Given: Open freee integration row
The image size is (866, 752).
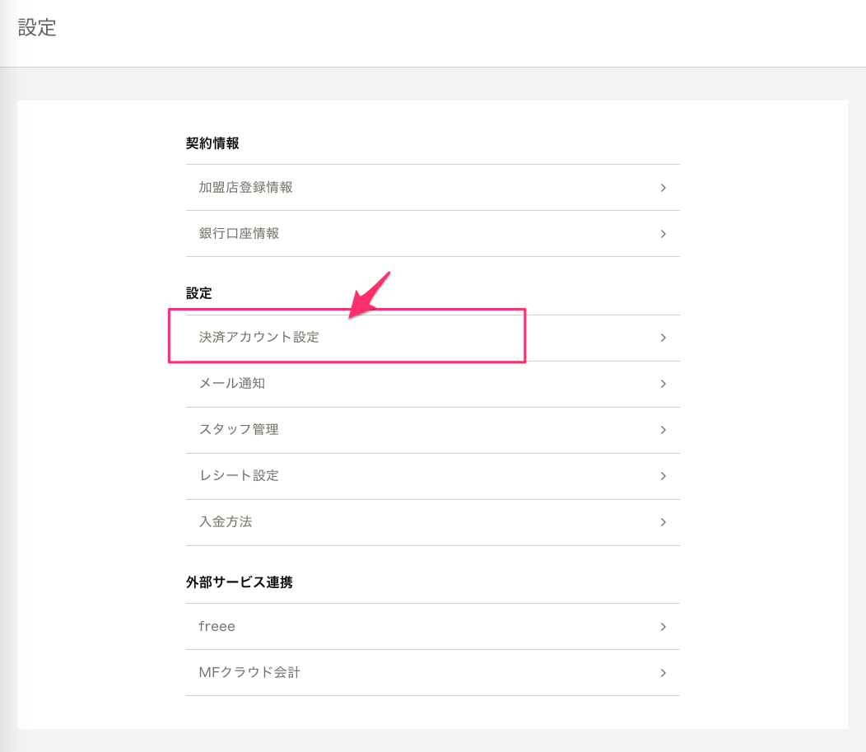Looking at the screenshot, I should pos(432,627).
